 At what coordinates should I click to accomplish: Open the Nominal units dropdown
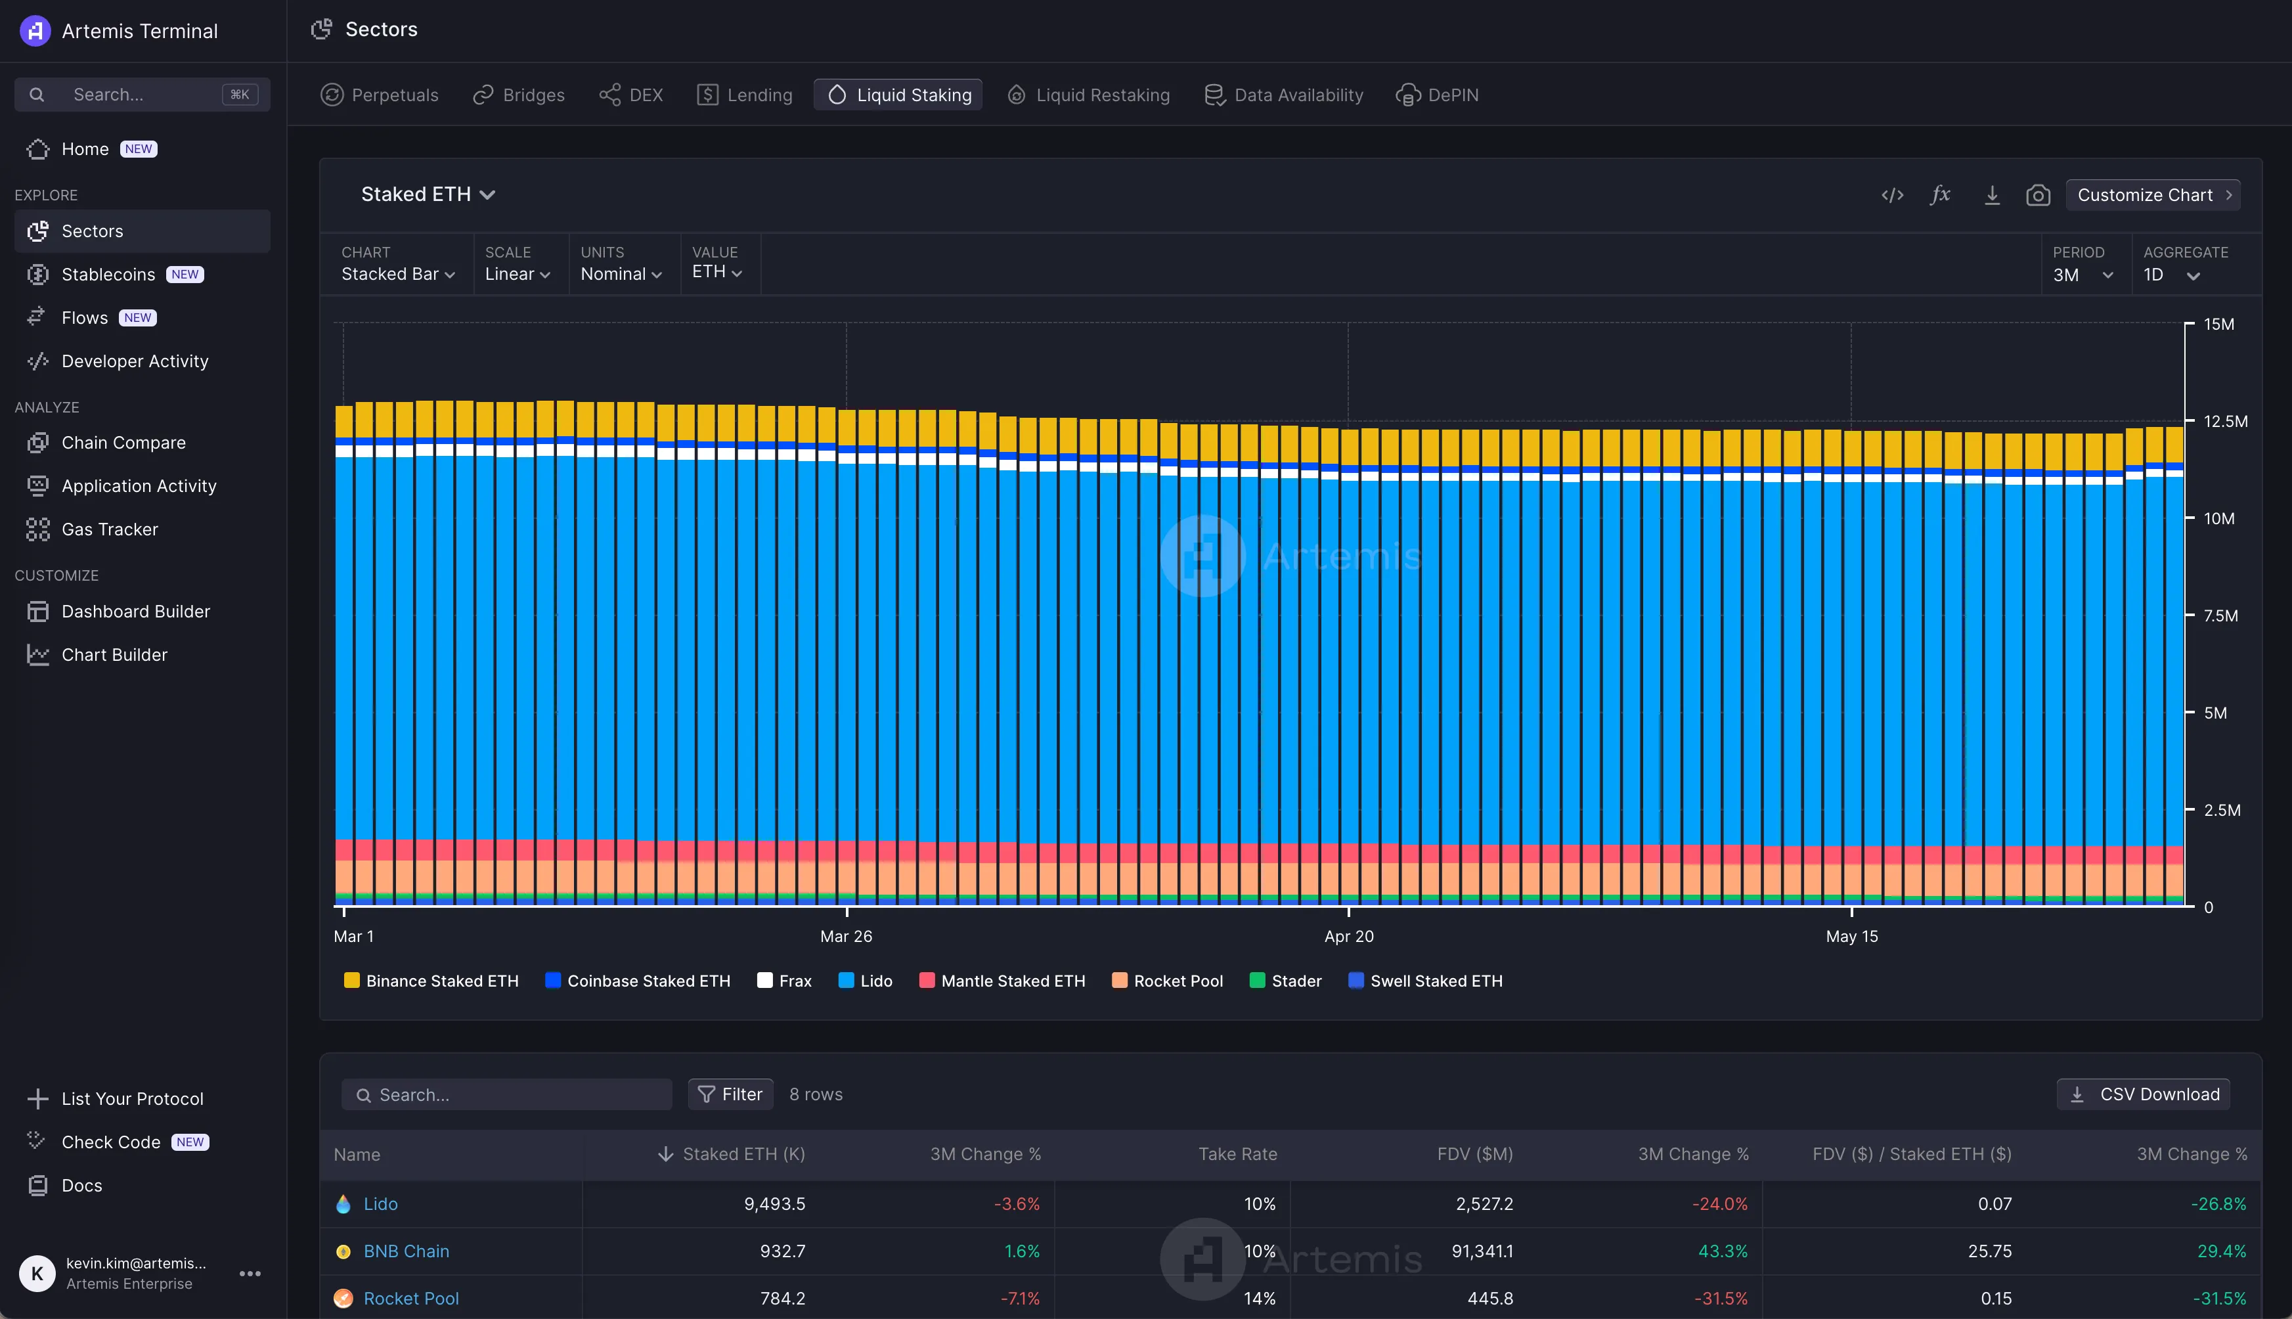pyautogui.click(x=621, y=275)
